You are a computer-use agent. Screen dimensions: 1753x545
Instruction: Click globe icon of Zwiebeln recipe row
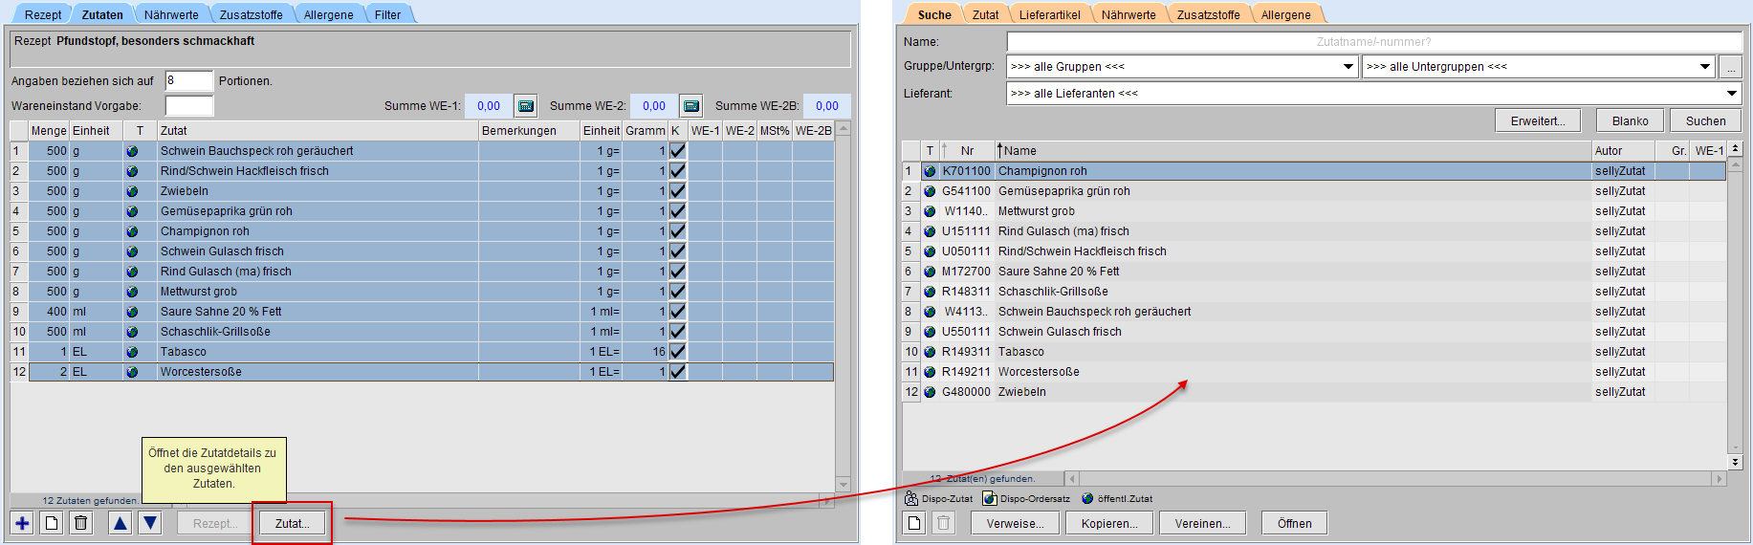pos(132,191)
